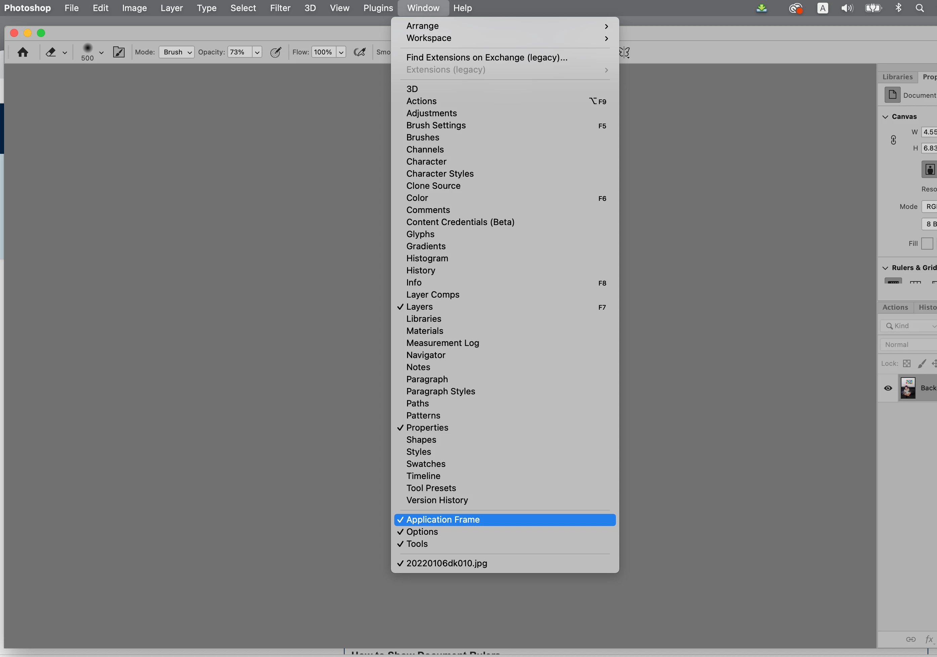The width and height of the screenshot is (937, 657).
Task: Hide the Background layer eye icon
Action: click(888, 388)
